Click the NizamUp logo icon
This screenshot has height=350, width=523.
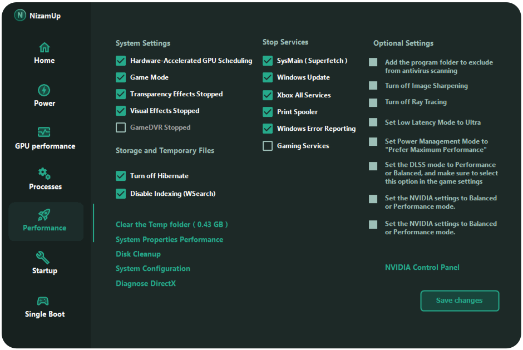tap(21, 16)
